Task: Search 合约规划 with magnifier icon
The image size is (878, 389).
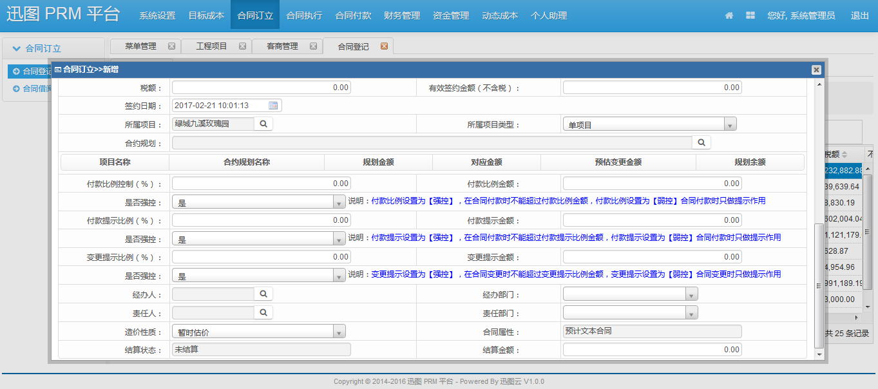Action: tap(701, 142)
